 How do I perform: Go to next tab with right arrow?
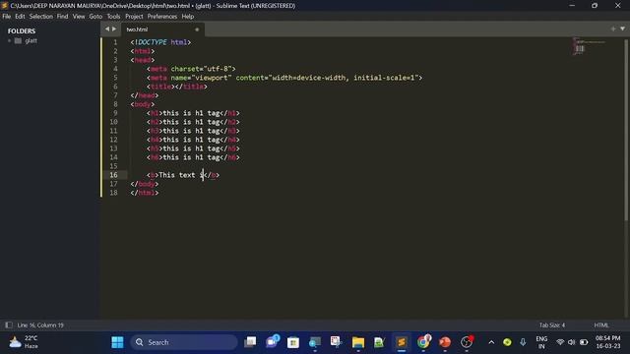[114, 29]
